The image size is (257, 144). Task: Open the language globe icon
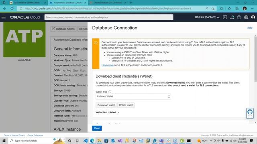pyautogui.click(x=246, y=17)
